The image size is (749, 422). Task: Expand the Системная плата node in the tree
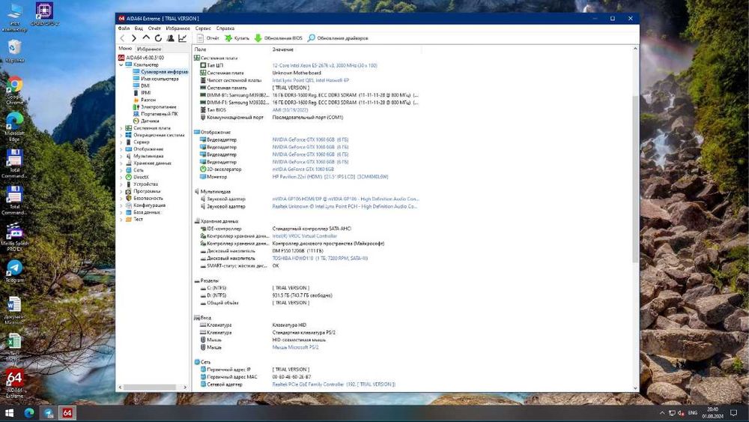pos(121,128)
